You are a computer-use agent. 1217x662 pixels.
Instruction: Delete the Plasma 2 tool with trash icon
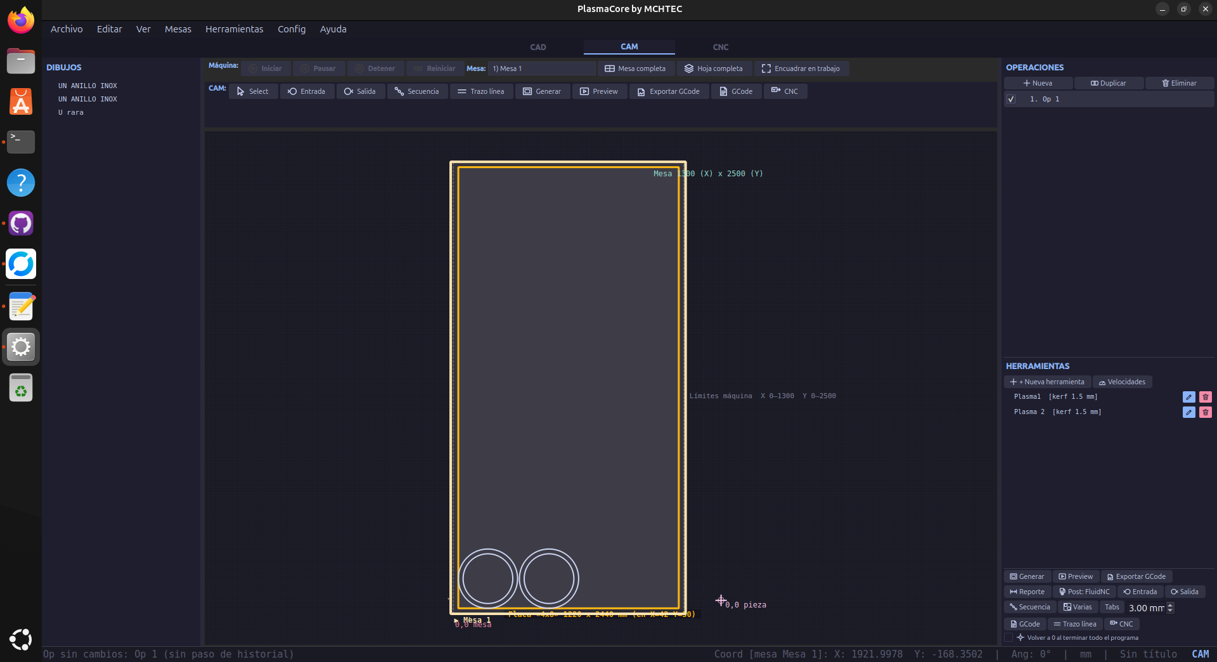click(x=1205, y=412)
